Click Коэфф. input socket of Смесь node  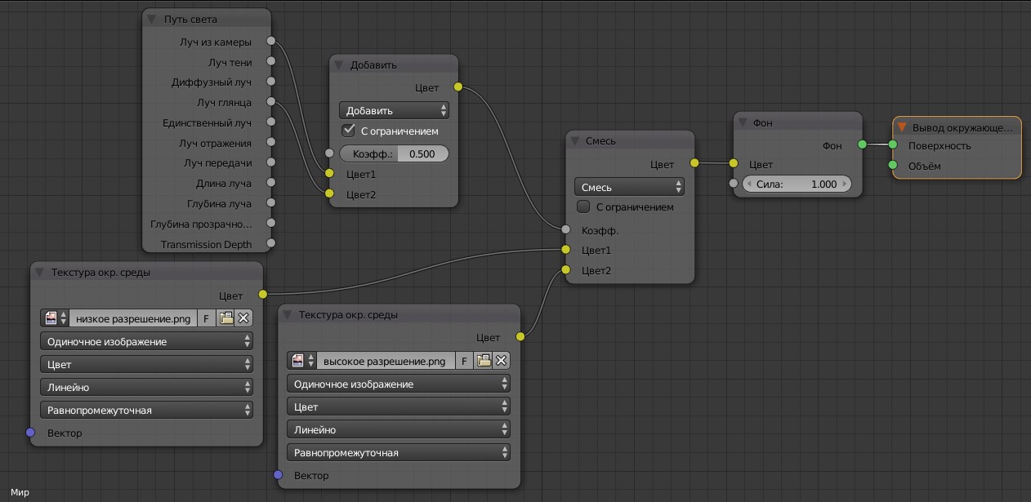(x=565, y=229)
